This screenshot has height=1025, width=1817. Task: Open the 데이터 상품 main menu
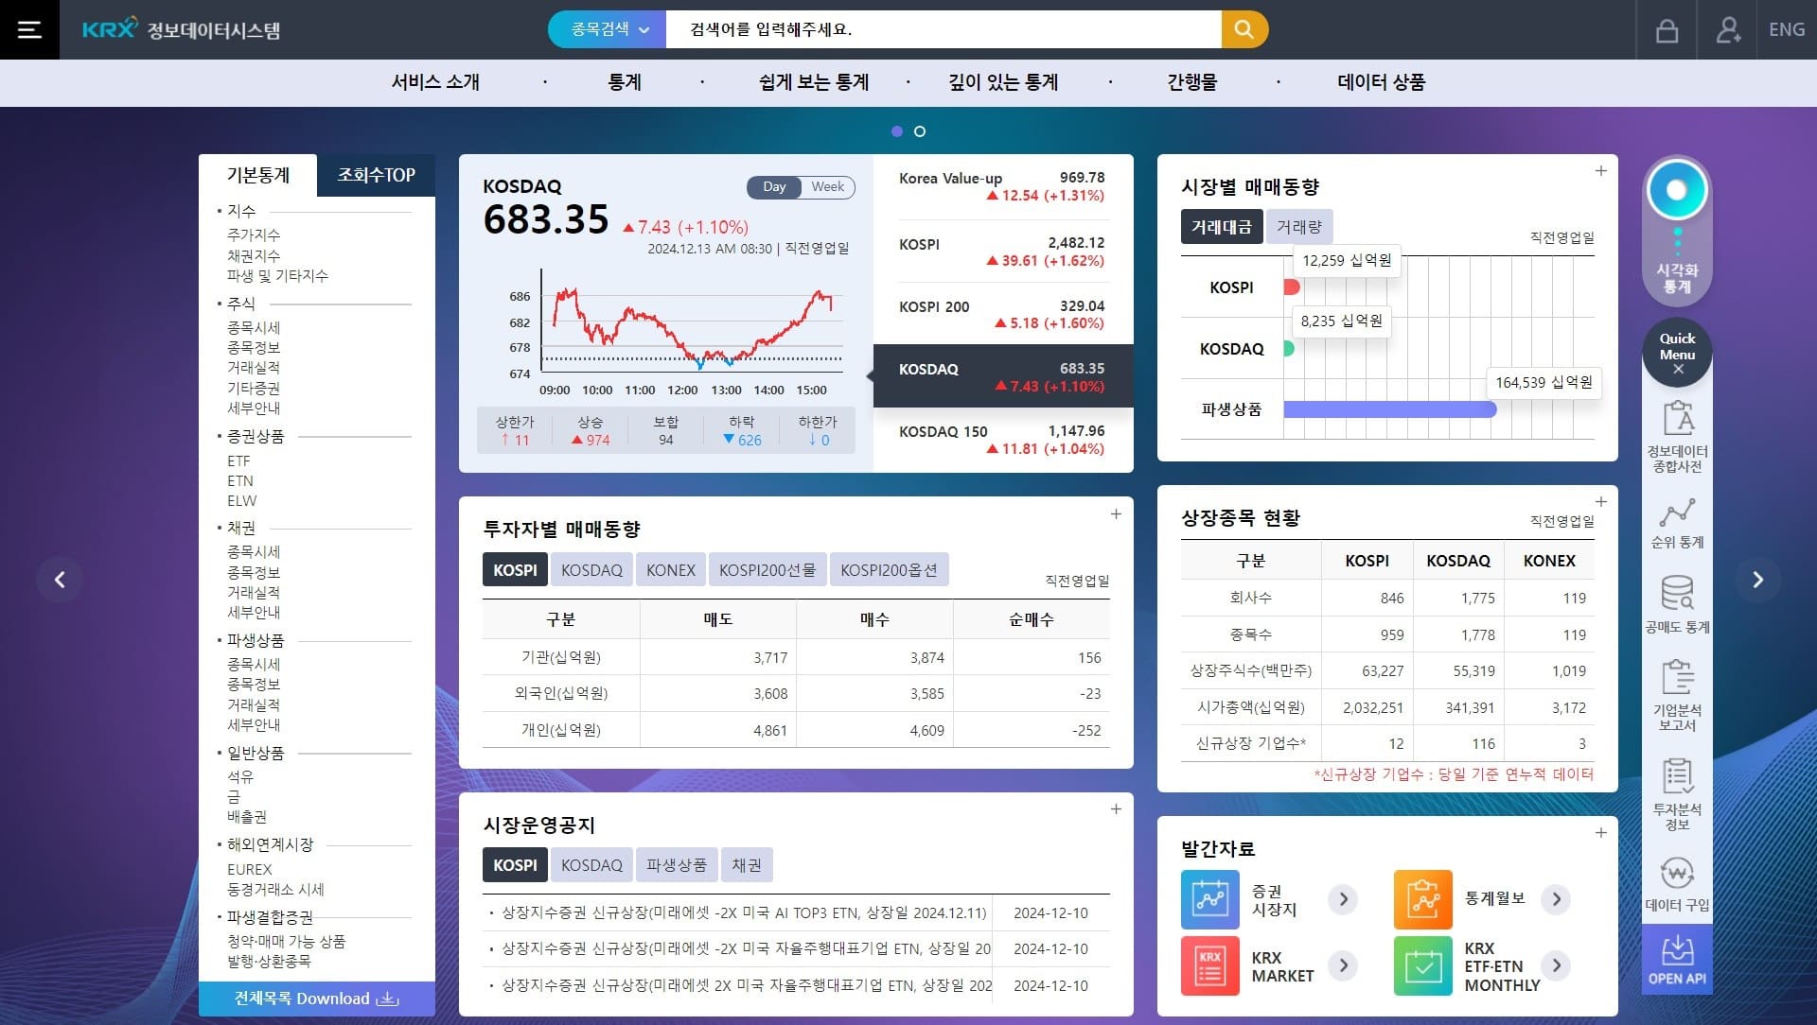tap(1382, 82)
